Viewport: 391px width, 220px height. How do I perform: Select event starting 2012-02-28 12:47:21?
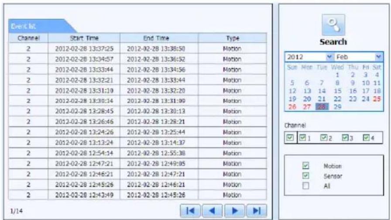137,164
